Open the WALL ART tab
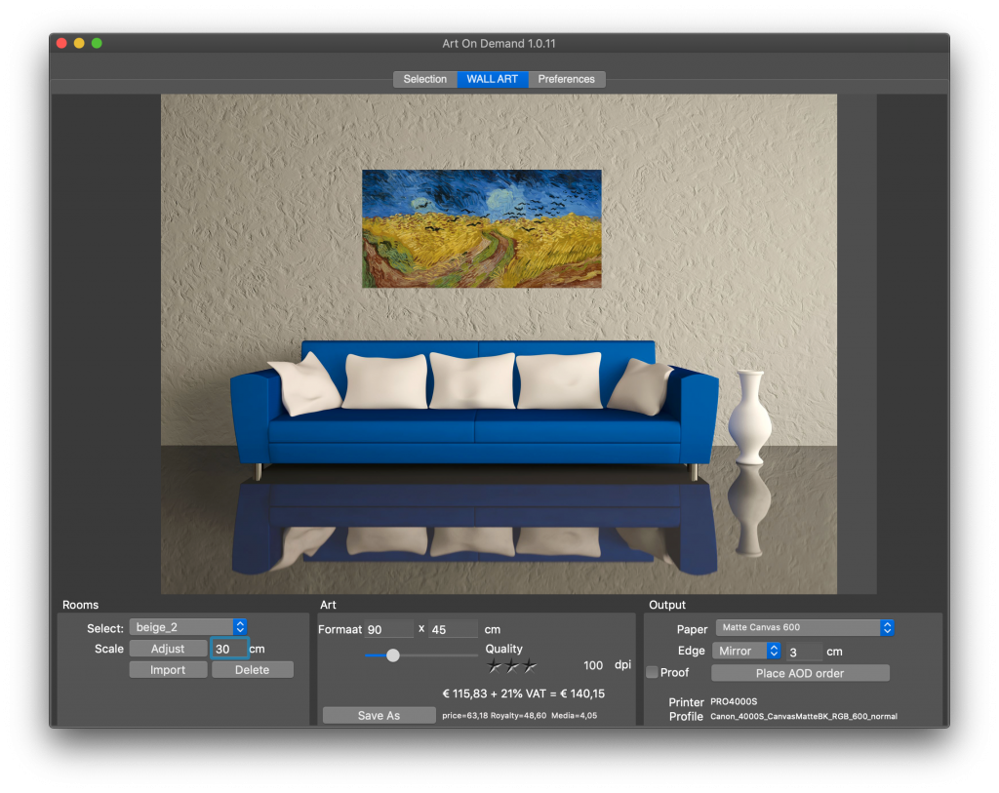The image size is (999, 793). pos(493,79)
